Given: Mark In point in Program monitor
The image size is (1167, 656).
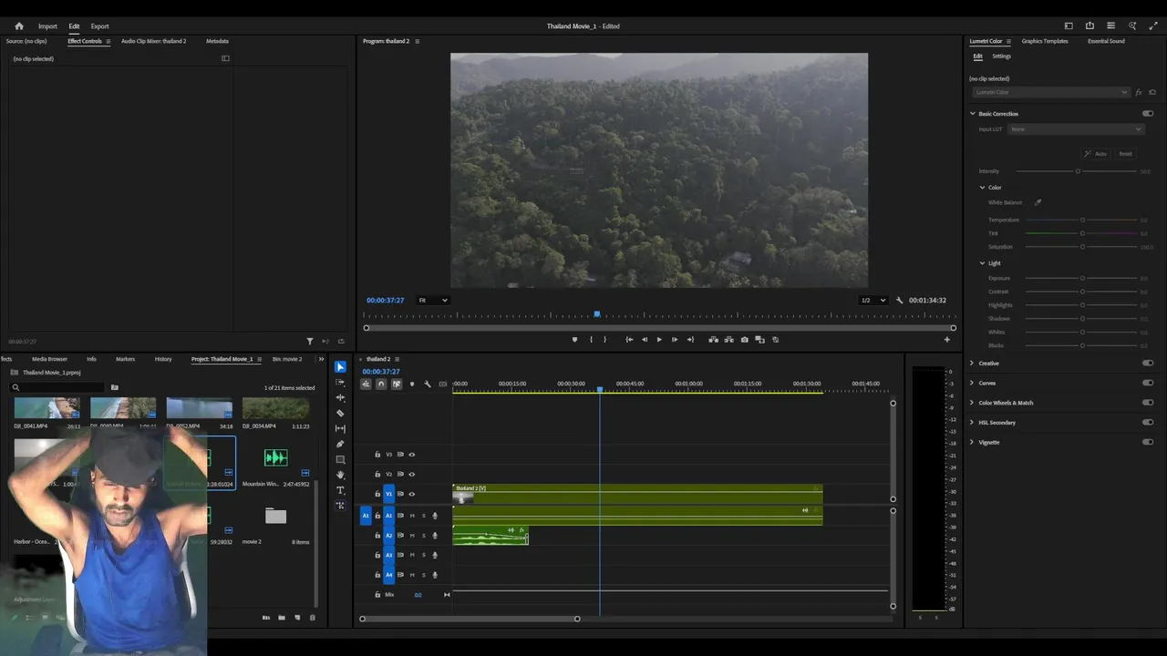Looking at the screenshot, I should point(591,340).
